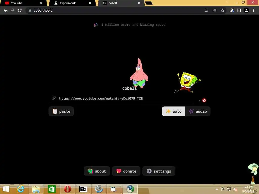Show hidden system tray icons
The height and width of the screenshot is (194, 259).
(217, 189)
